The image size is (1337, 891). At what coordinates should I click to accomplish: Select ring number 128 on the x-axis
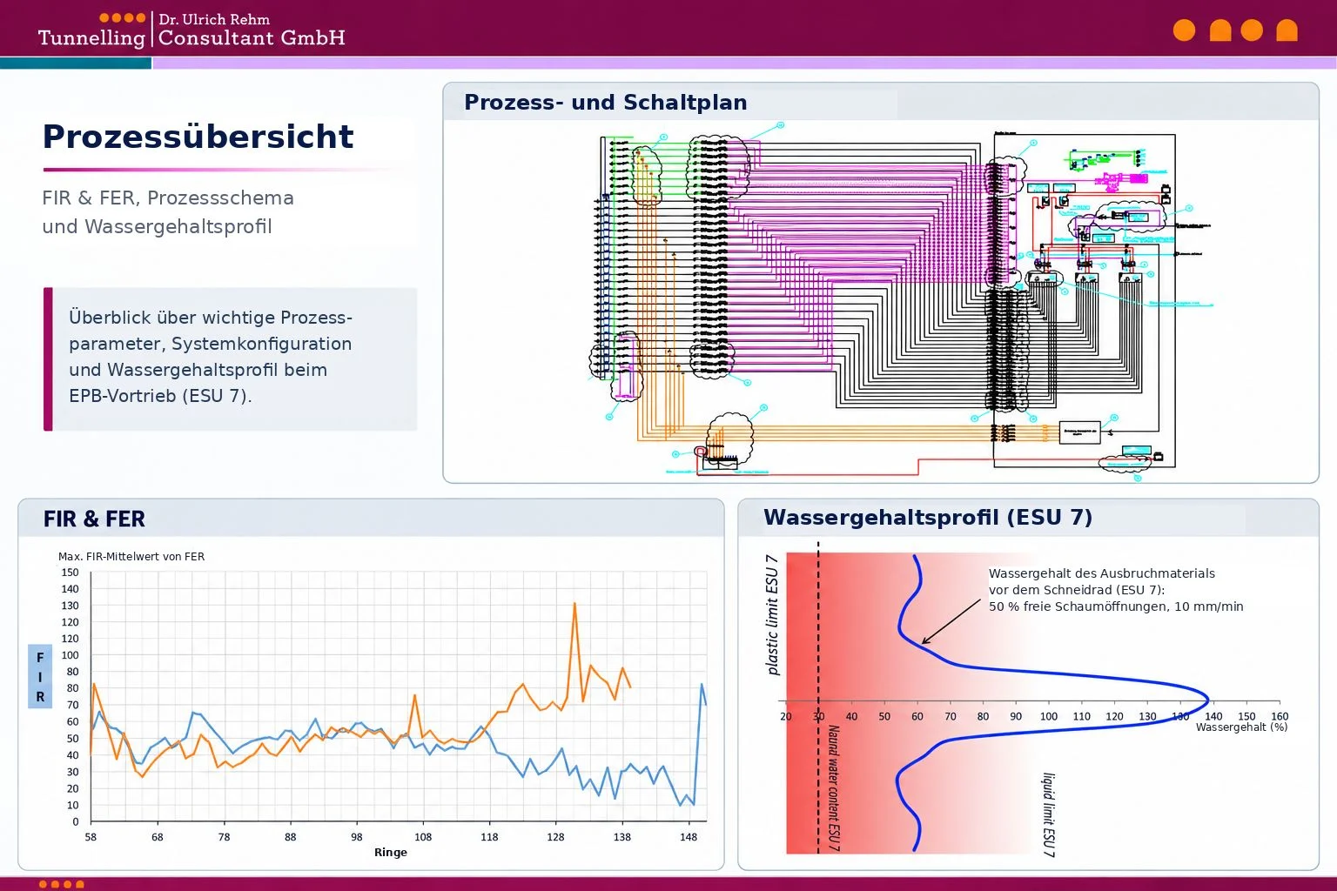555,837
